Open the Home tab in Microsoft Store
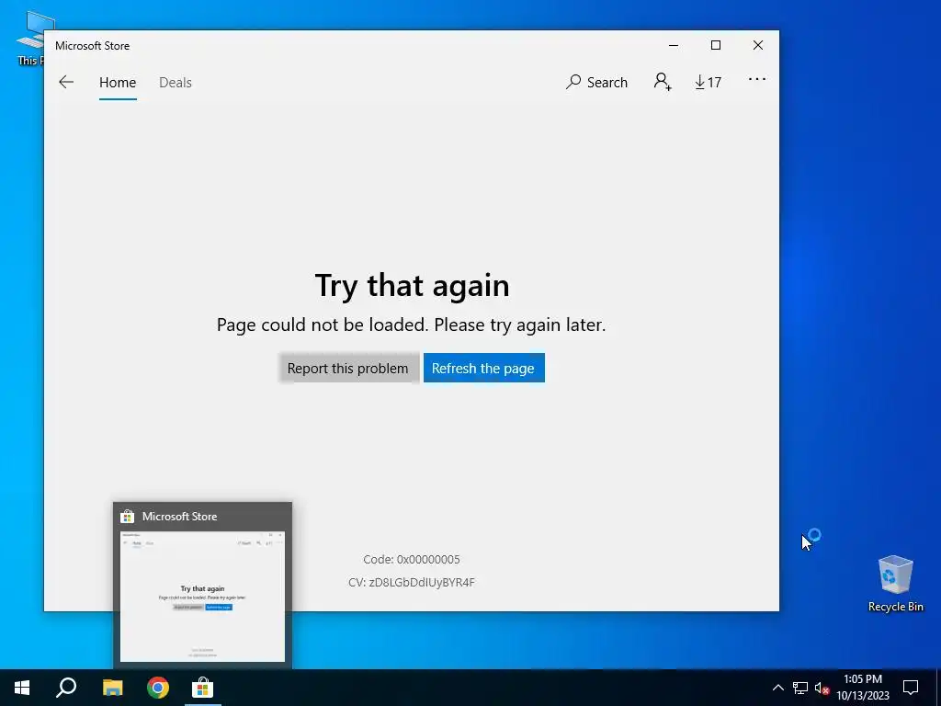941x706 pixels. (118, 83)
